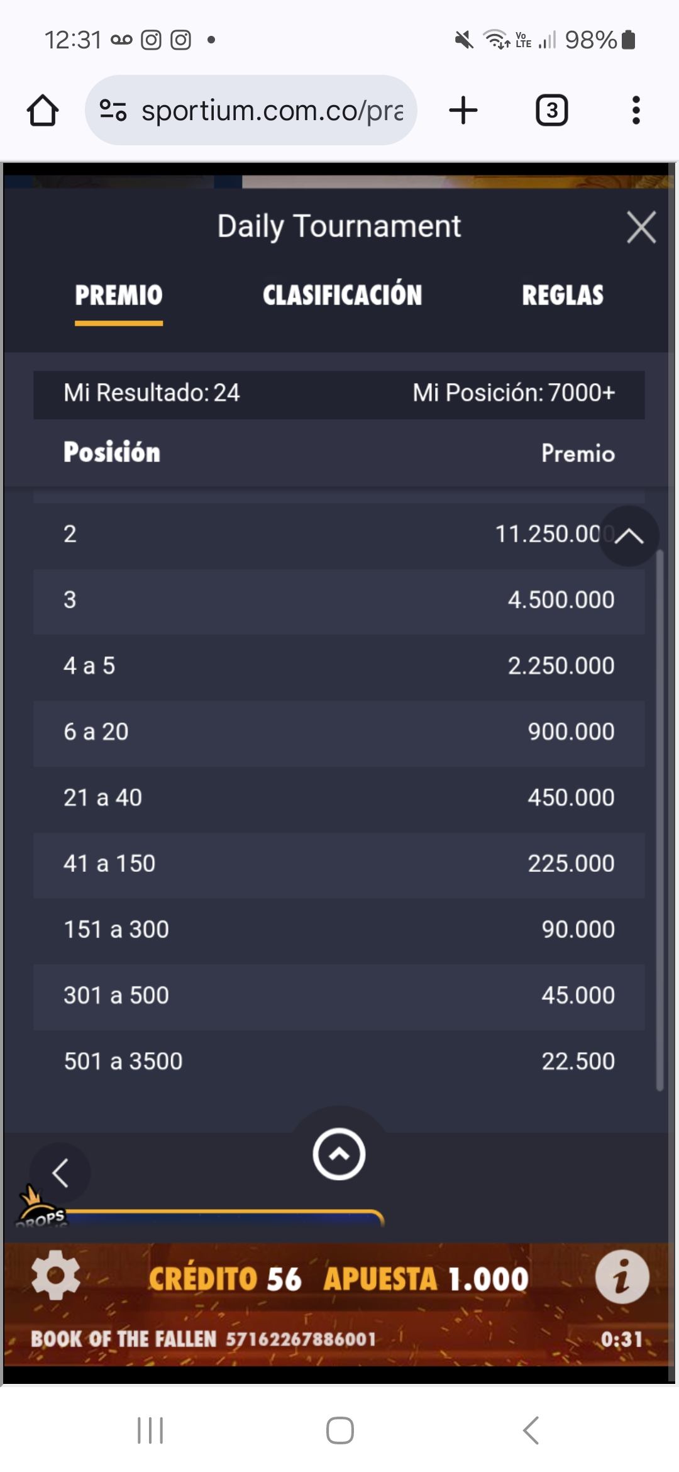The image size is (679, 1472).
Task: Open the browser three-dot menu
Action: pyautogui.click(x=636, y=111)
